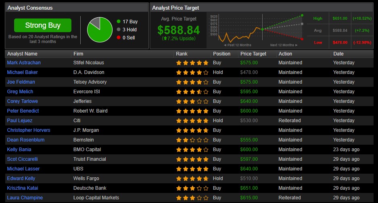Viewport: 378px width, 203px height.
Task: Open analyst Mark Astrachan's profile link
Action: coord(24,63)
